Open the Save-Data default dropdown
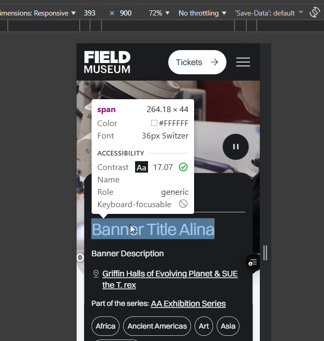This screenshot has width=324, height=341. [x=269, y=13]
